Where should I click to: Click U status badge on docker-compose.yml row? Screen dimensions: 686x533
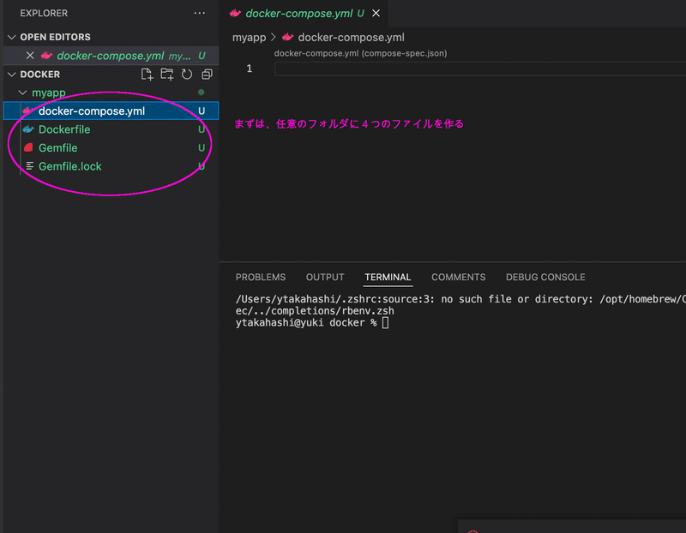[202, 111]
